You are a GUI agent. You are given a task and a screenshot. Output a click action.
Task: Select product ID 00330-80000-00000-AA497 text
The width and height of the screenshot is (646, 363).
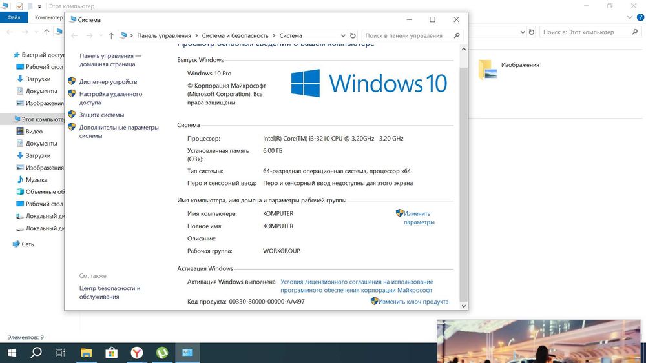[267, 302]
